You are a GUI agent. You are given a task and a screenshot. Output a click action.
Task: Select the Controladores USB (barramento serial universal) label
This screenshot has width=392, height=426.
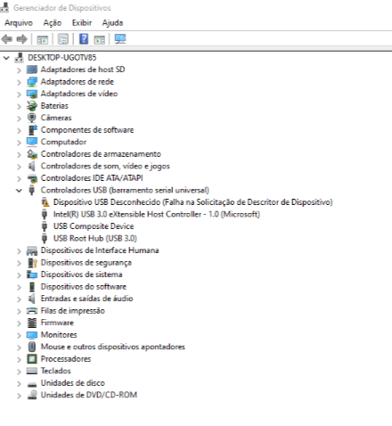point(125,190)
